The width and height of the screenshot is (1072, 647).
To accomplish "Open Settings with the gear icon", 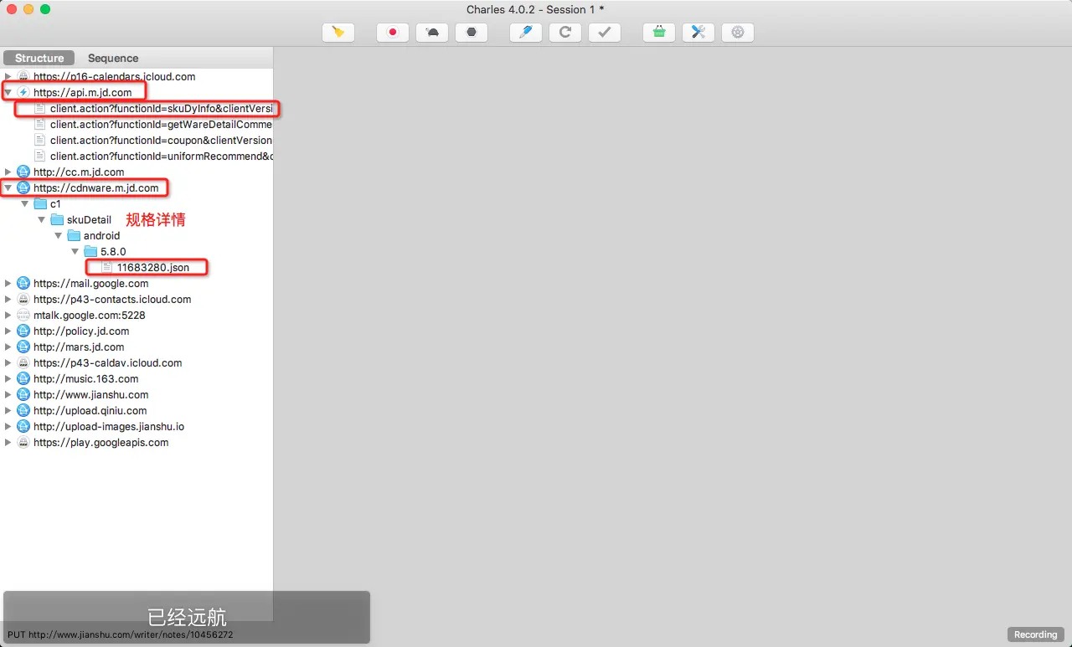I will coord(738,33).
